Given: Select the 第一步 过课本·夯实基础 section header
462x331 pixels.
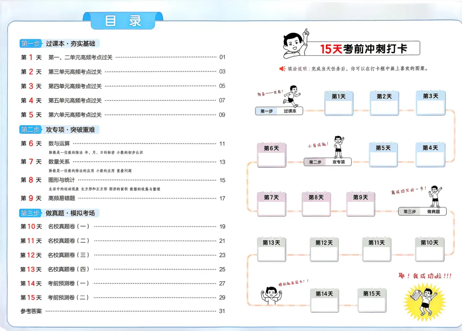Looking at the screenshot, I should coord(59,44).
